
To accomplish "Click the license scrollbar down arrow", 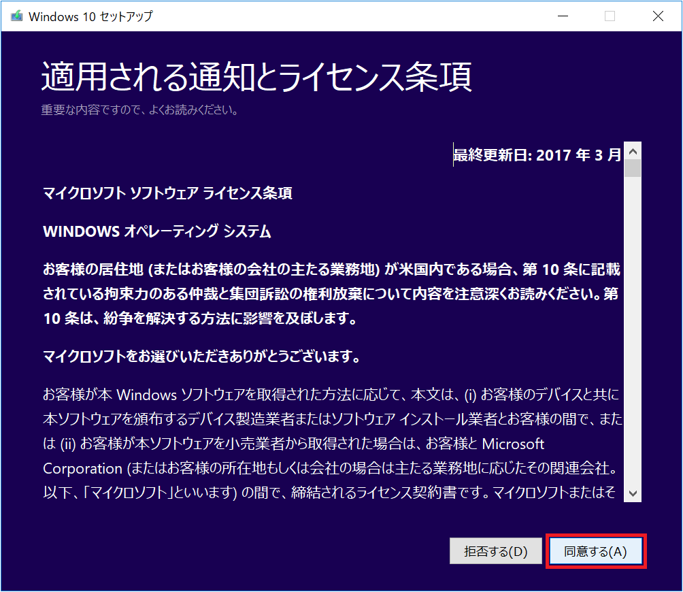I will pyautogui.click(x=633, y=493).
